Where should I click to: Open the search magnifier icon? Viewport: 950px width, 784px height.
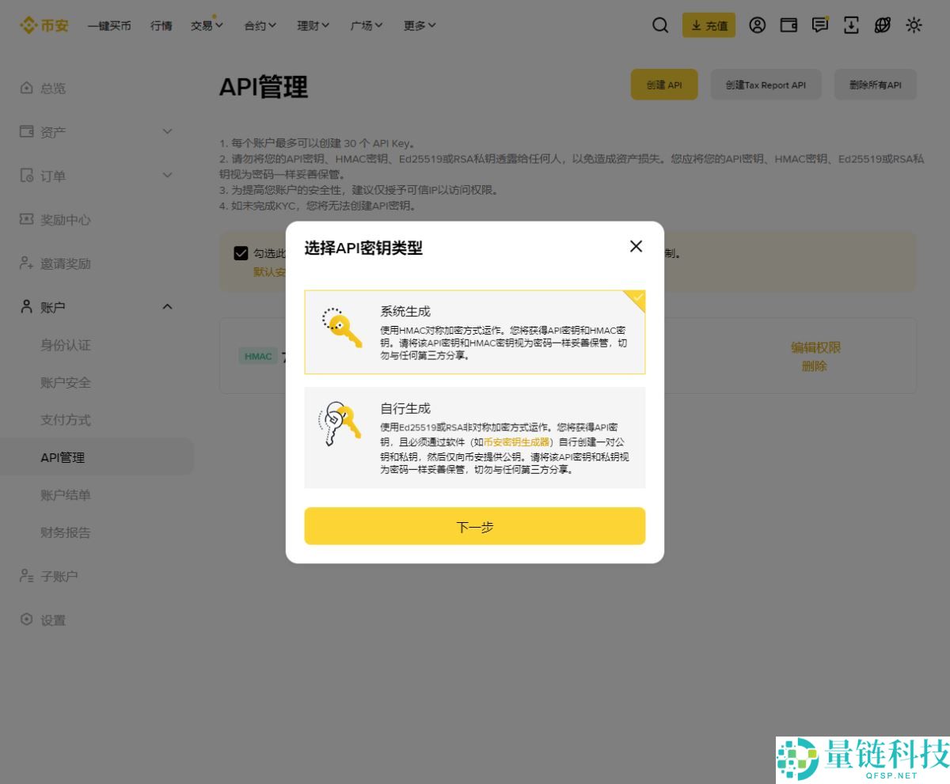(x=660, y=25)
